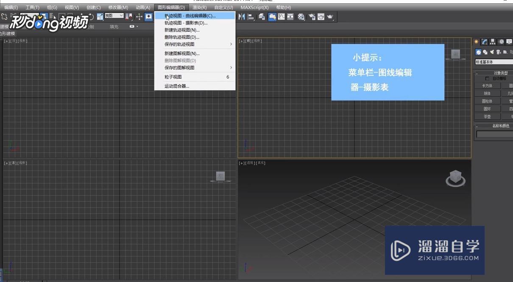This screenshot has width=513, height=282.
Task: Open the 标准基本体 dropdown
Action: pyautogui.click(x=494, y=62)
